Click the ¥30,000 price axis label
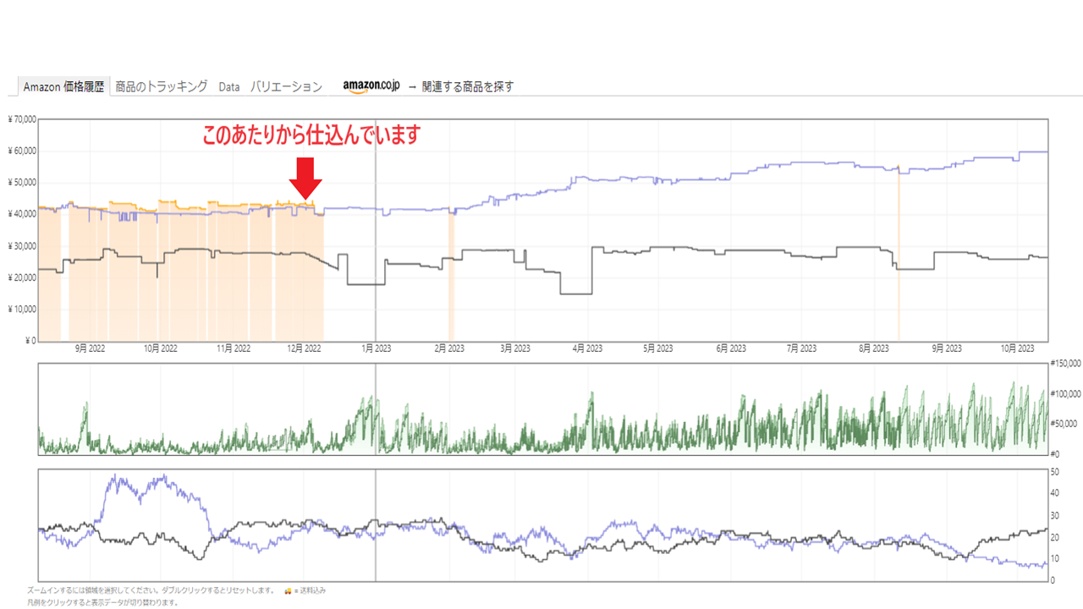This screenshot has width=1083, height=609. point(21,246)
